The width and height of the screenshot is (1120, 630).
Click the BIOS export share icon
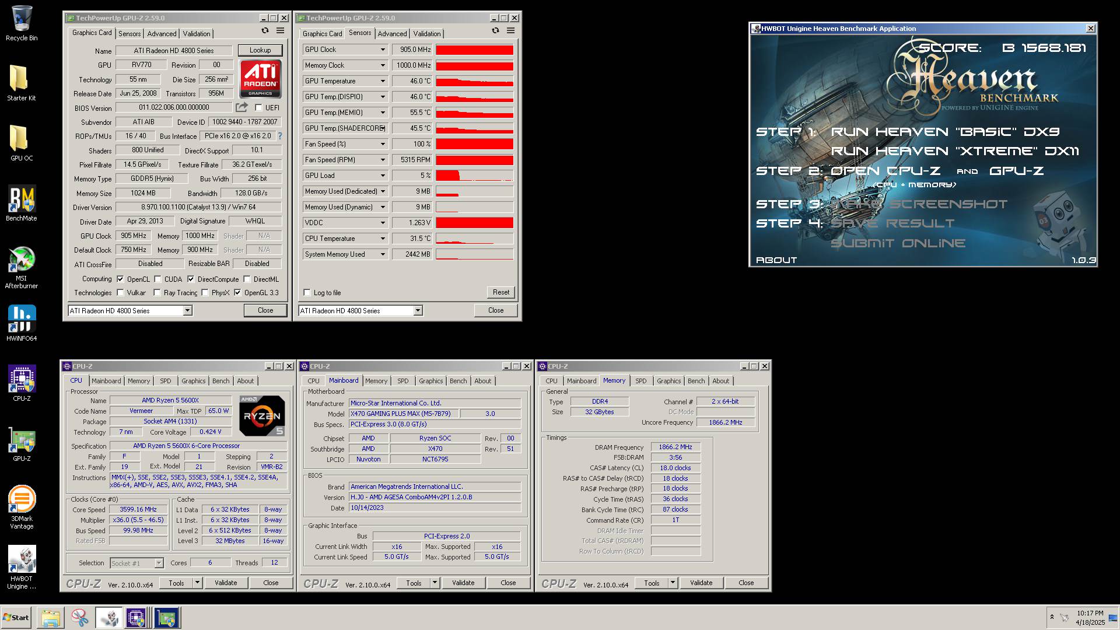[242, 107]
